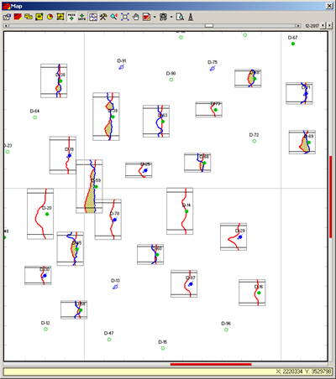The width and height of the screenshot is (336, 379).
Task: Select the yellow pie chart icon
Action: click(x=50, y=17)
